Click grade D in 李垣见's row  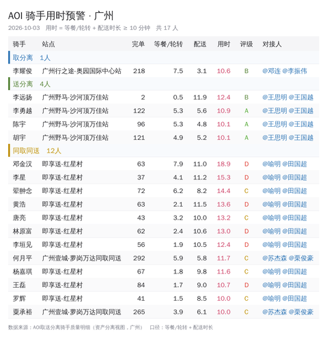click(x=246, y=245)
